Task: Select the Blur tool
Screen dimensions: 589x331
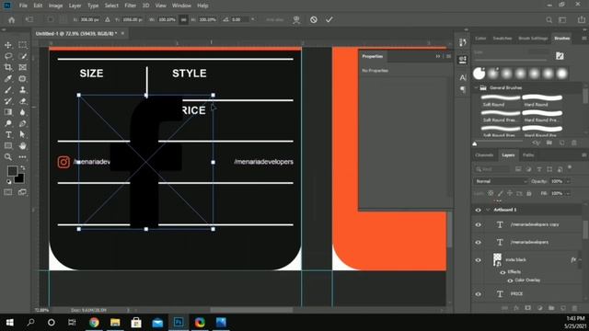Action: click(22, 112)
